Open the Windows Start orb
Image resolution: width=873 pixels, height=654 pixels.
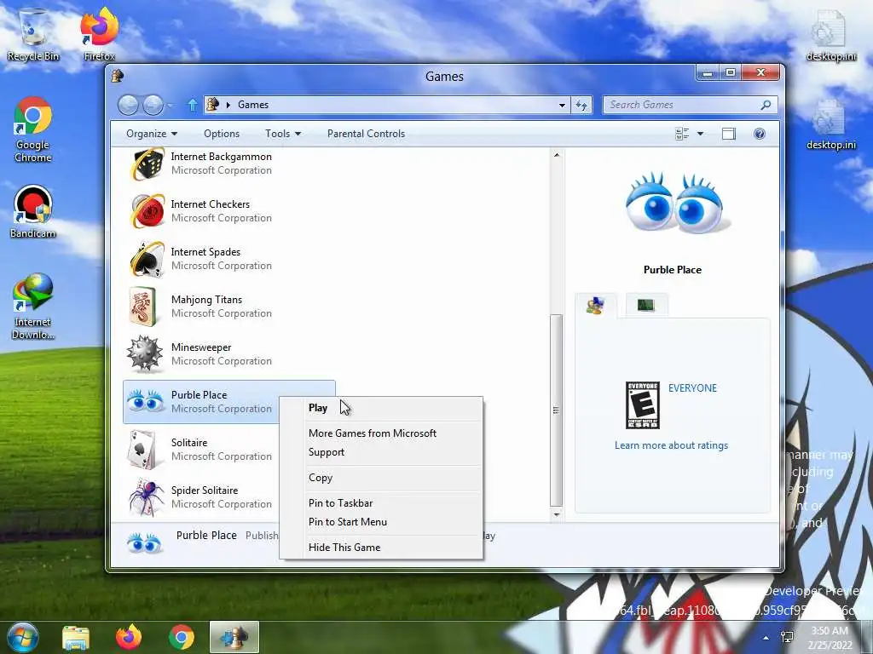click(x=23, y=637)
